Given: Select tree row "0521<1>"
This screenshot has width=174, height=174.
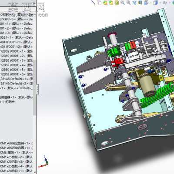Looking at the screenshot, I should [16, 37].
